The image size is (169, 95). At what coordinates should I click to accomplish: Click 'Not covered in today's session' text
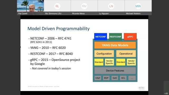(51, 69)
